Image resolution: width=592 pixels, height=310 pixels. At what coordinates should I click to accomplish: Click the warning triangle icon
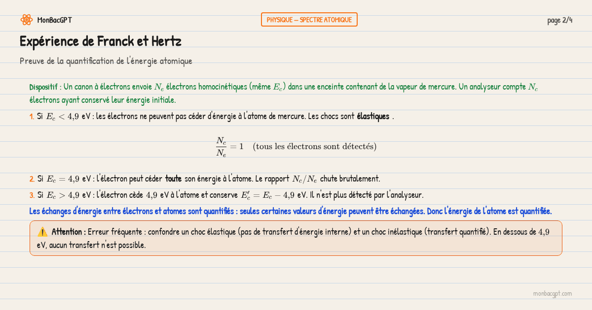(42, 232)
